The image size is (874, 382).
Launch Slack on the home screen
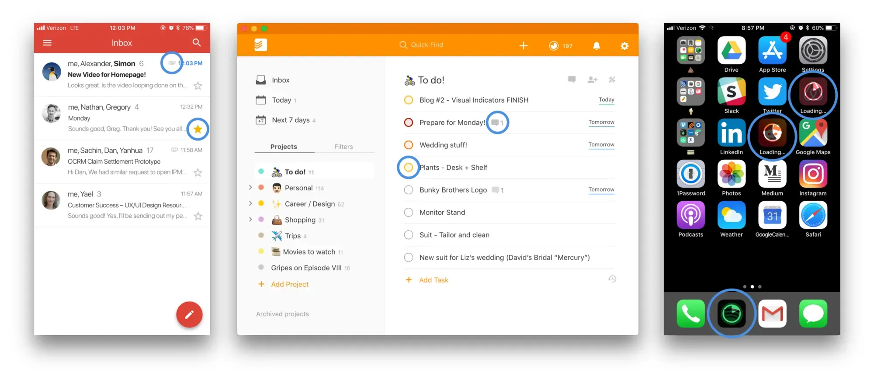point(732,92)
